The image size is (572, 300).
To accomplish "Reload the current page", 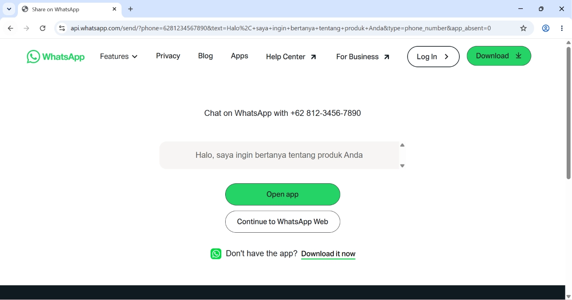I will [x=42, y=28].
